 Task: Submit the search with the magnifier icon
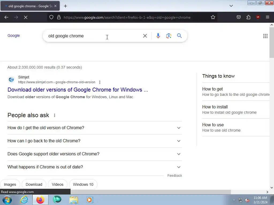tap(179, 36)
